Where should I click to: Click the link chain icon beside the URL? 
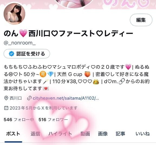pos(29,98)
